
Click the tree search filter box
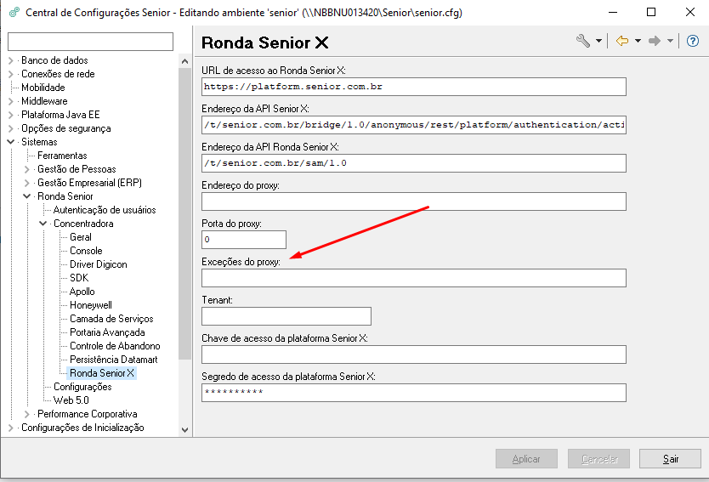[x=90, y=42]
